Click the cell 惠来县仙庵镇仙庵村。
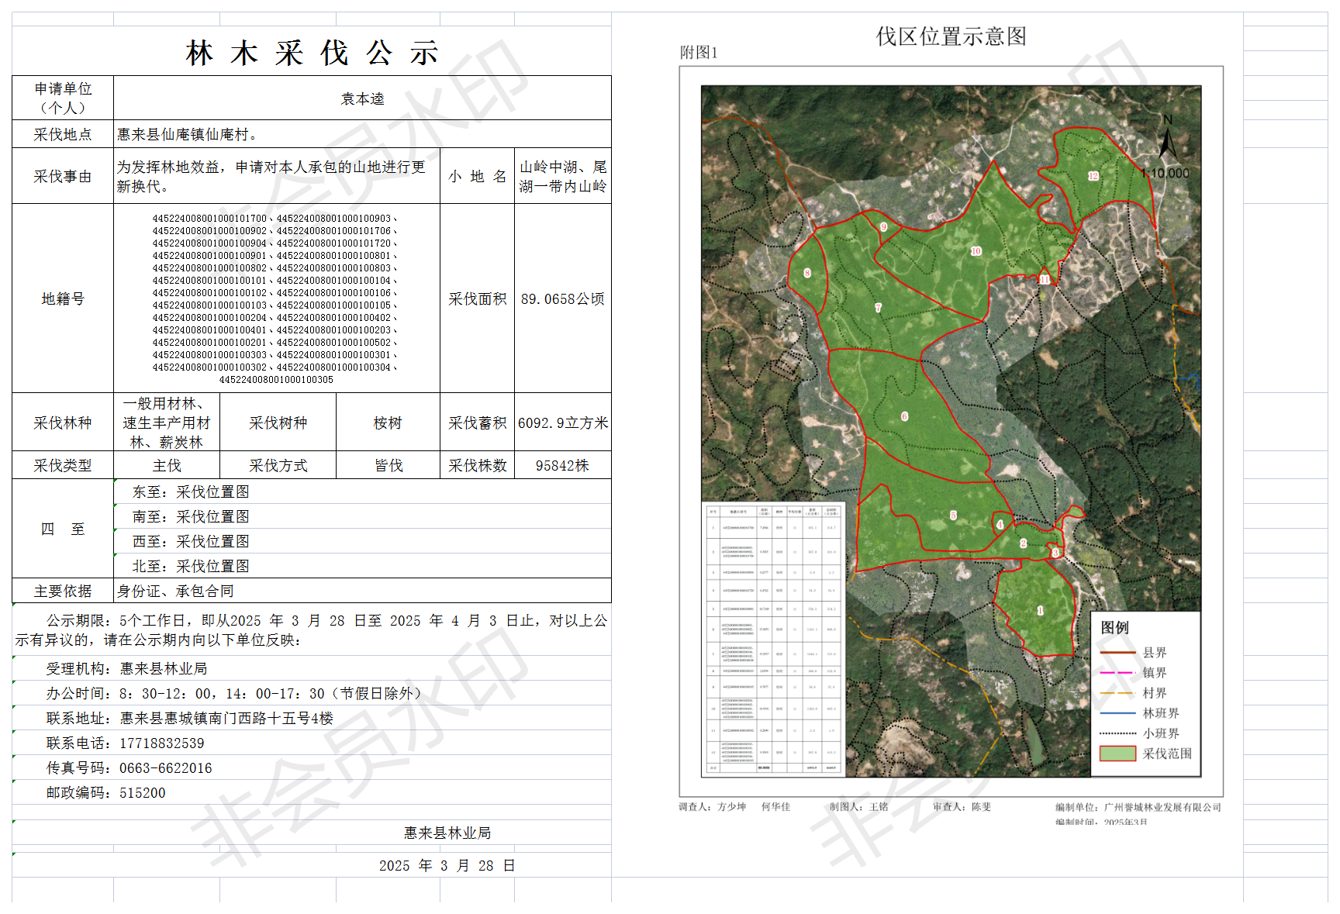1340x914 pixels. tap(362, 134)
